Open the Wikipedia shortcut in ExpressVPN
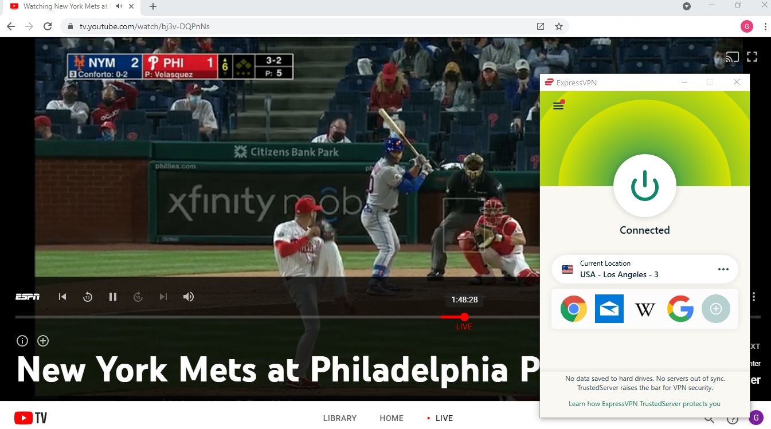Viewport: 771px width, 429px height. (x=645, y=309)
